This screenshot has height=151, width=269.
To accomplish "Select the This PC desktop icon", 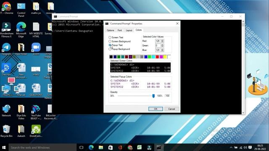I will tap(6, 90).
